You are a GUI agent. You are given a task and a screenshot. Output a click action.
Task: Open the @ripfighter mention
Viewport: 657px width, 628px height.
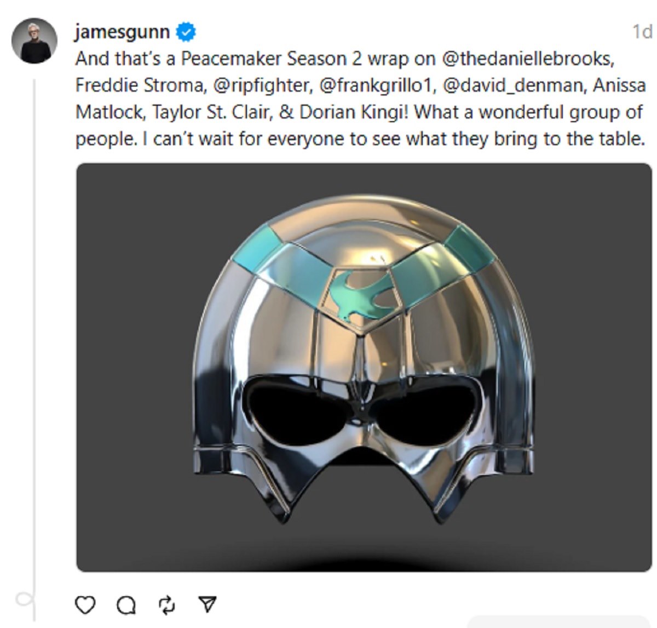tap(258, 85)
